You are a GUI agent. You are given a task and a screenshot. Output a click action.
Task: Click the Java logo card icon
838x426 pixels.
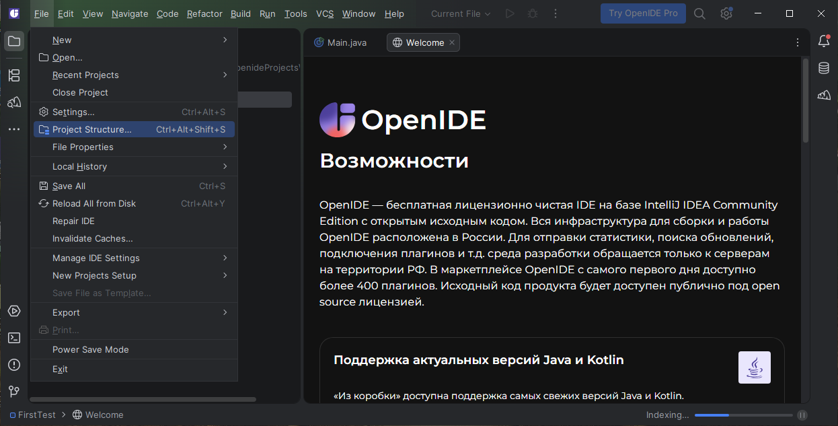pyautogui.click(x=755, y=367)
